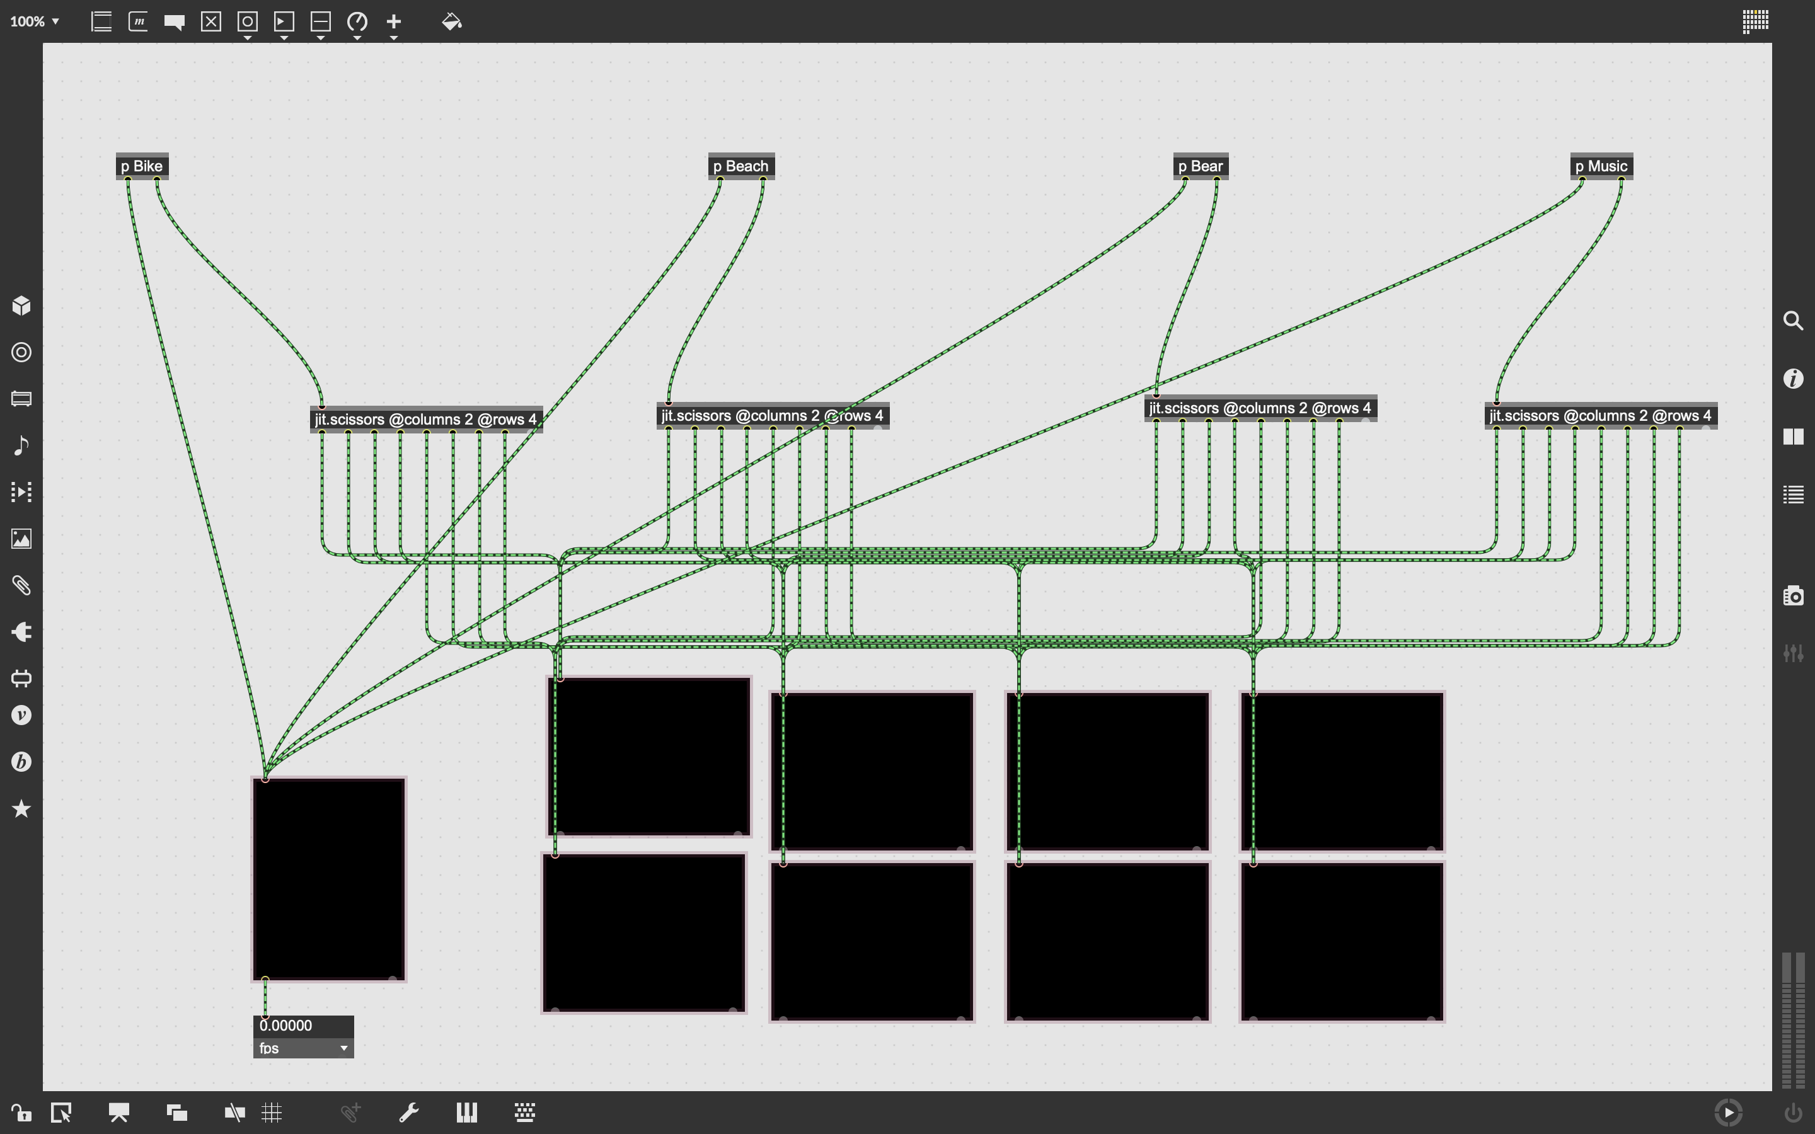This screenshot has width=1815, height=1134.
Task: Open the sequences play-list sidebar icon
Action: click(x=21, y=492)
